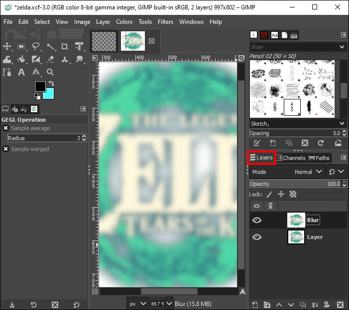The width and height of the screenshot is (349, 310).
Task: Switch to the Paths tab
Action: (x=319, y=158)
